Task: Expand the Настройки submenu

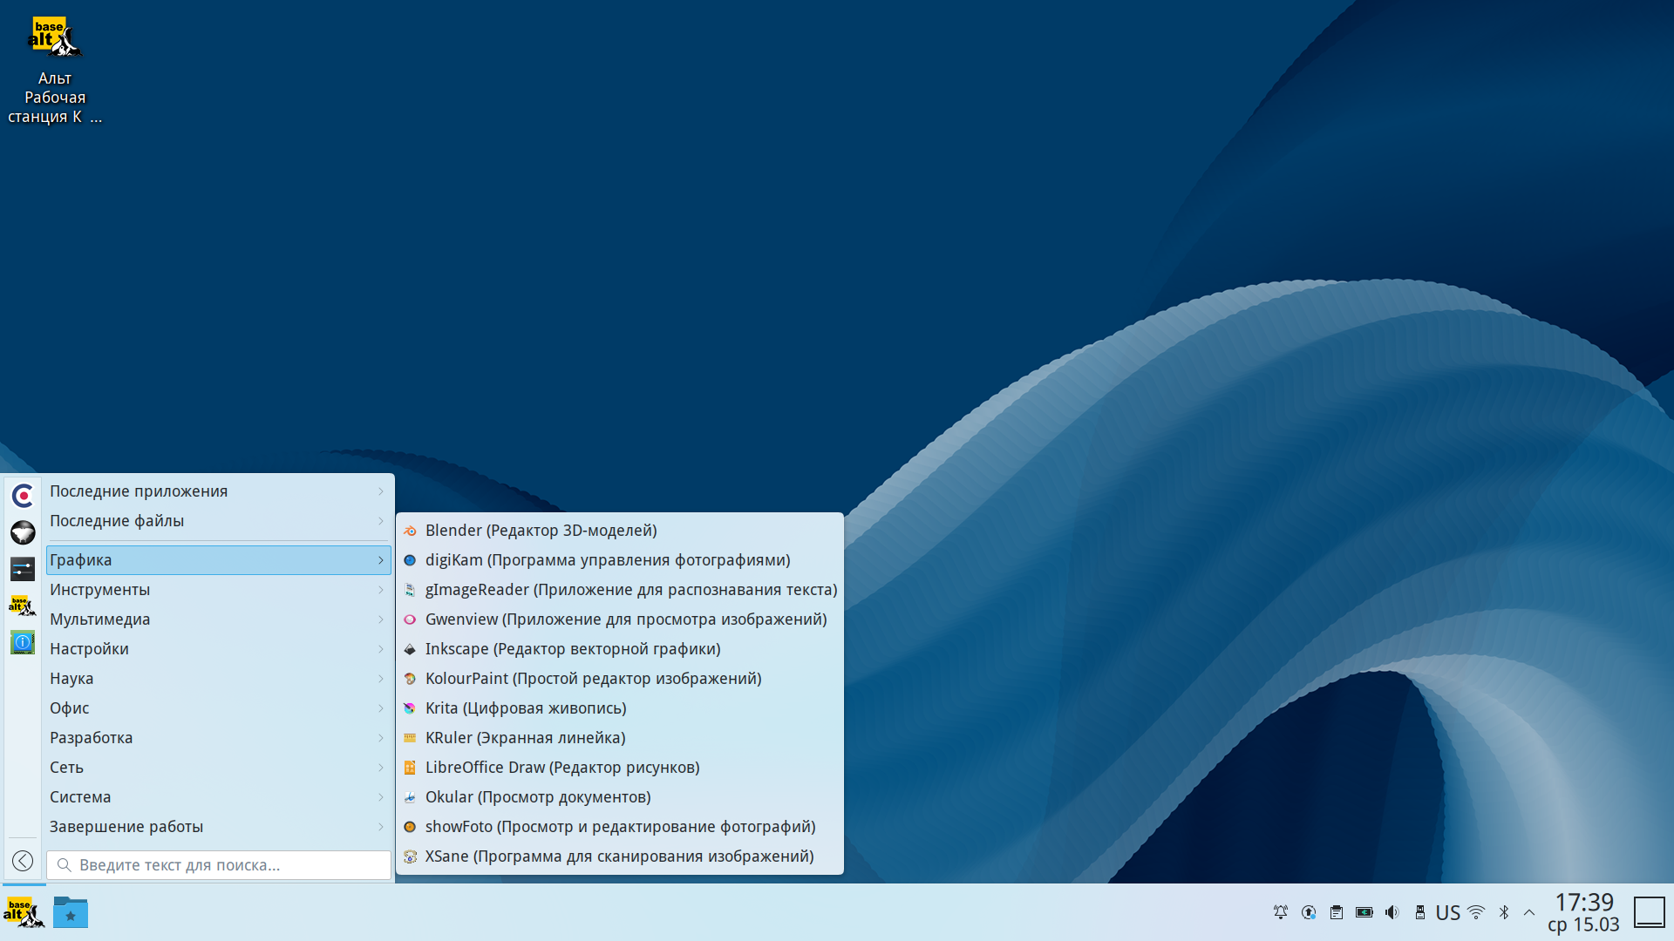Action: point(218,649)
